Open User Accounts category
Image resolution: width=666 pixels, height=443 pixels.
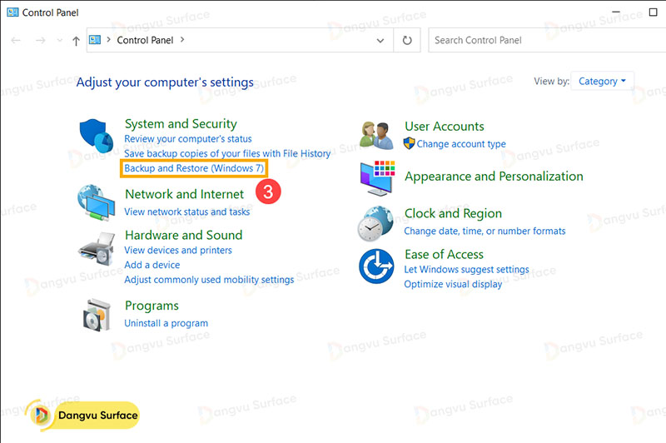(445, 126)
